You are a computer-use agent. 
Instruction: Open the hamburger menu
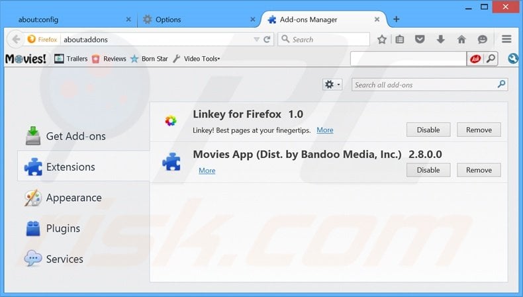click(x=506, y=39)
